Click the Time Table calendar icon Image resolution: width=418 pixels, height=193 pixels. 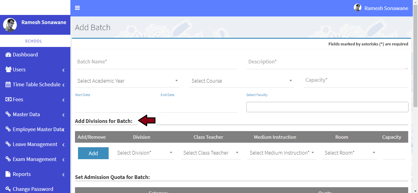click(8, 84)
